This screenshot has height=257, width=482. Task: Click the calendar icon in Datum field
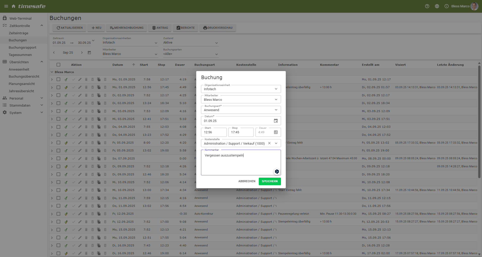coord(276,121)
